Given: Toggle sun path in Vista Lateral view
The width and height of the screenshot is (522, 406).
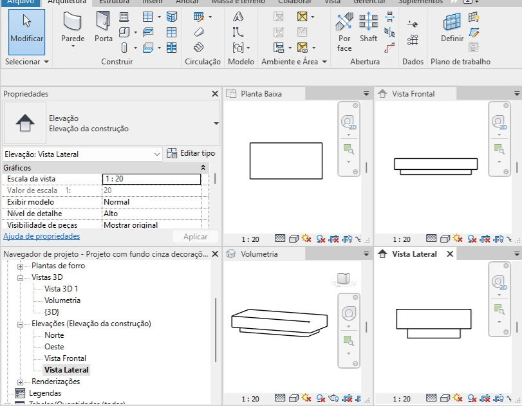Looking at the screenshot, I should (458, 398).
